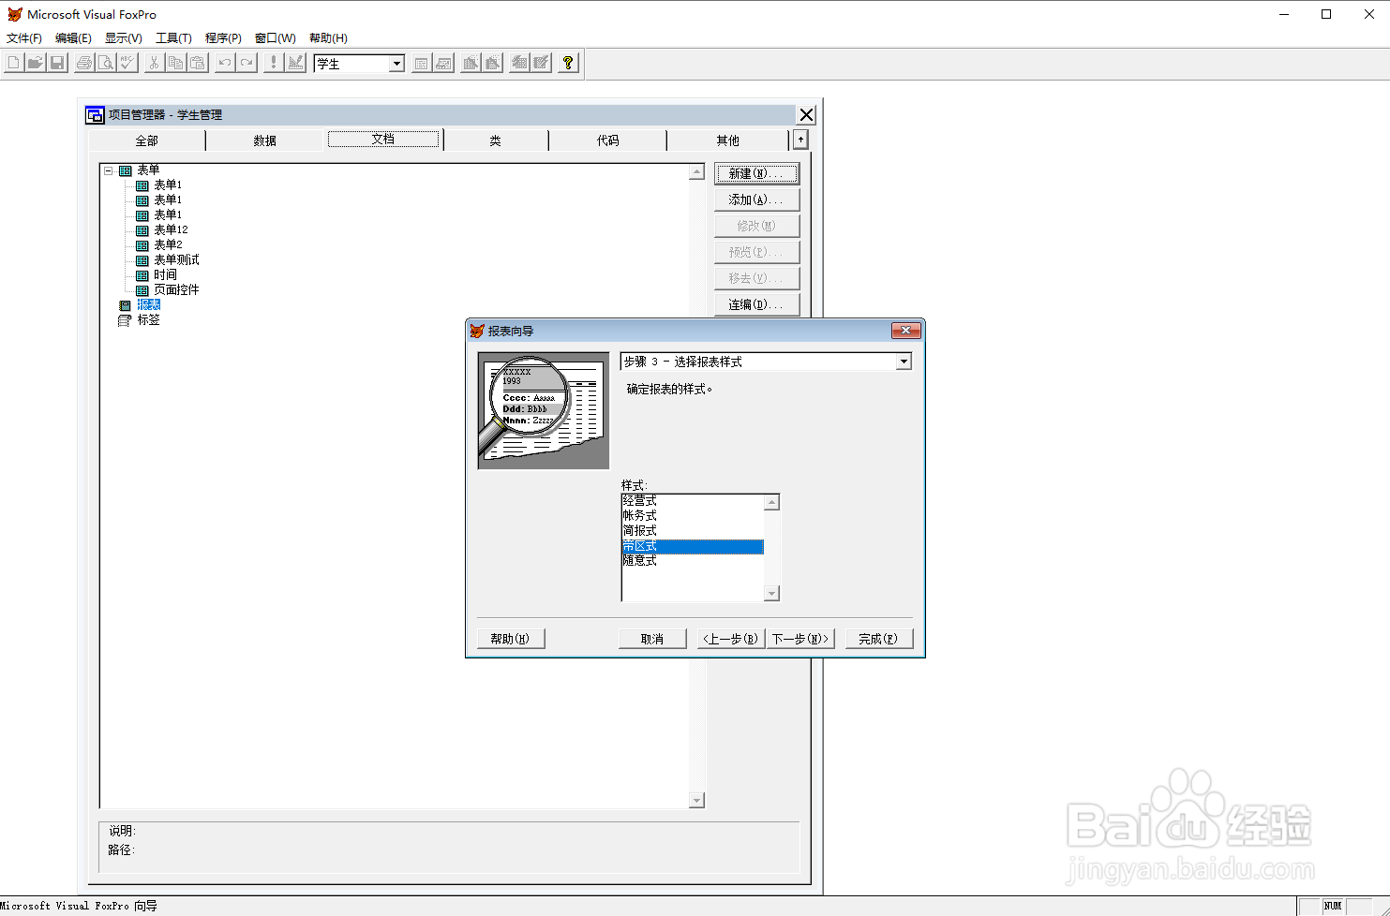Open the 窗口(W) menu
This screenshot has height=916, width=1390.
(x=276, y=38)
